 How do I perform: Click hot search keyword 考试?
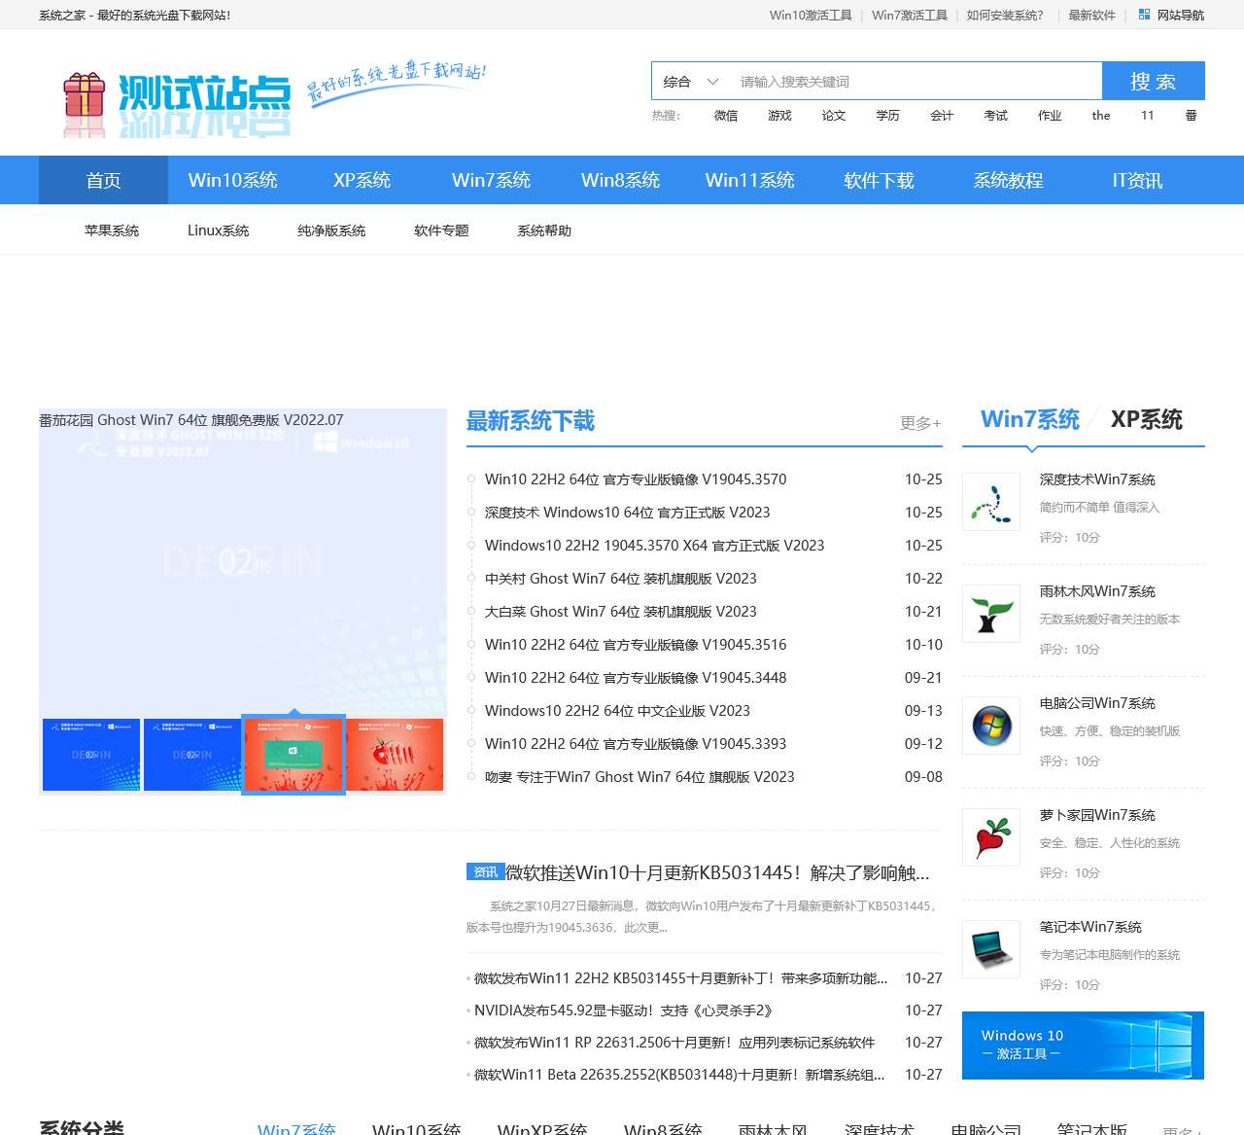[x=996, y=116]
